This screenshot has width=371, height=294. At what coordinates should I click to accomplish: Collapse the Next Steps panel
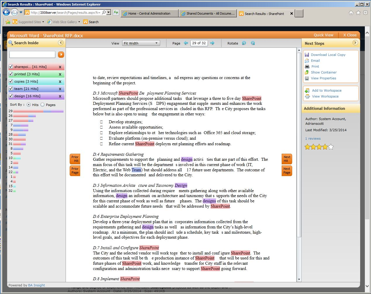[355, 43]
